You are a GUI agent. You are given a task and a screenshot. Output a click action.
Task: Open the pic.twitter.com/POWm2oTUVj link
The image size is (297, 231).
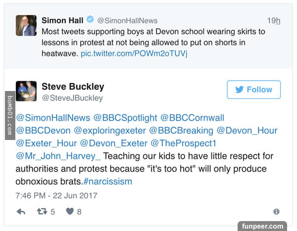(134, 52)
